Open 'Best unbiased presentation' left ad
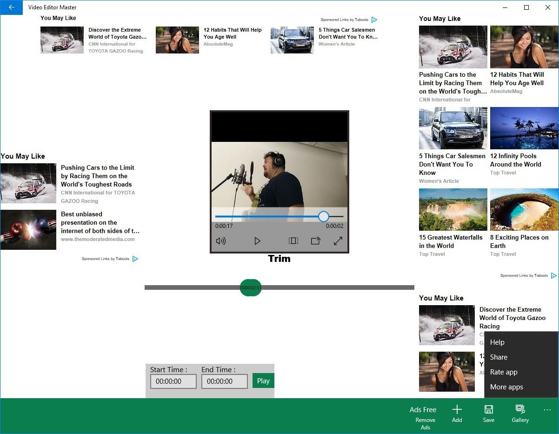The width and height of the screenshot is (559, 434). point(100,222)
